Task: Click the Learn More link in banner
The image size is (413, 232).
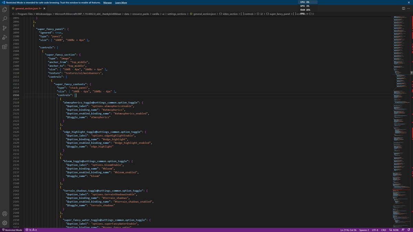Action: pos(121,2)
